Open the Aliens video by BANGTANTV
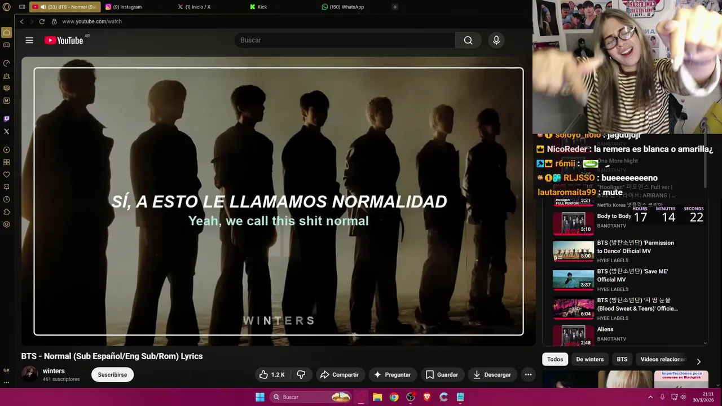This screenshot has width=722, height=406. pos(605,329)
